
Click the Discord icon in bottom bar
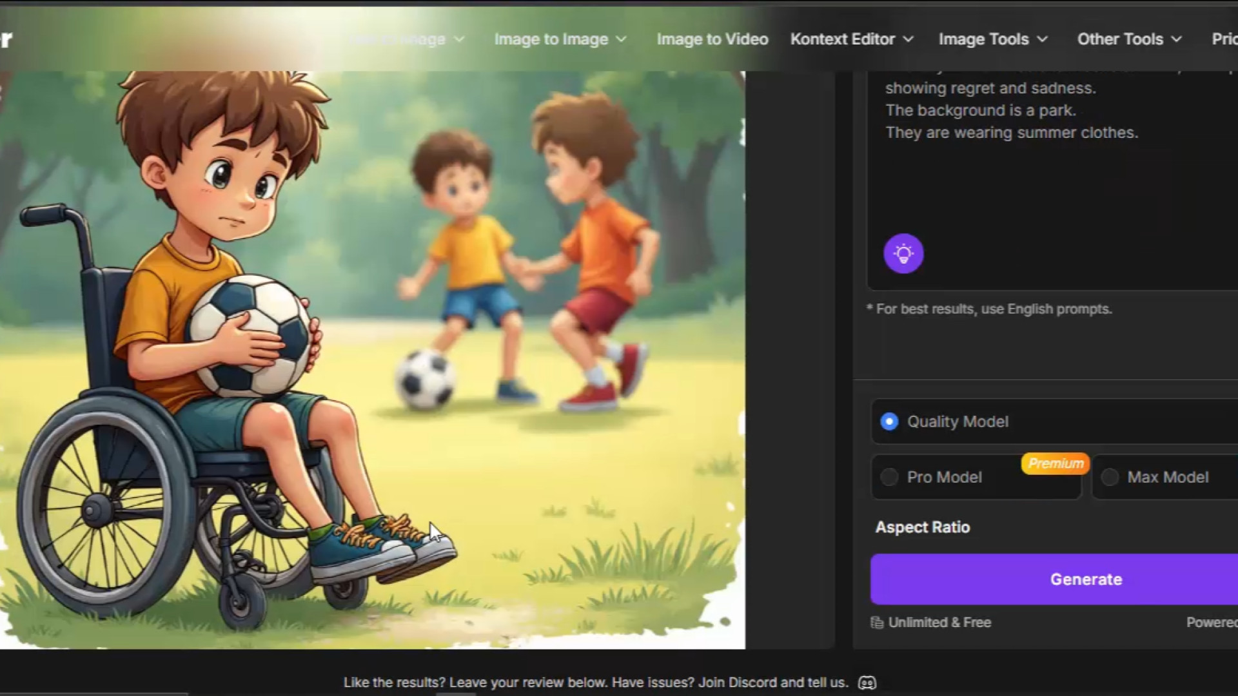click(x=867, y=682)
